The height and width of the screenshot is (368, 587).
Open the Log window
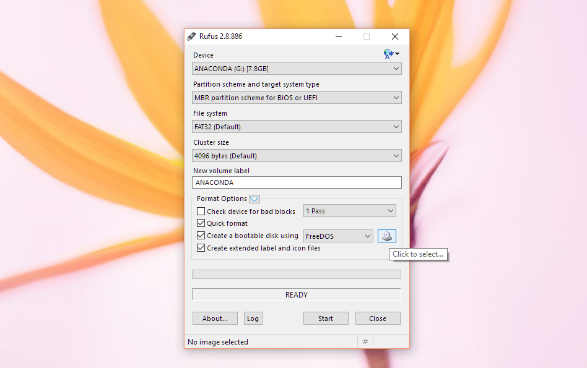point(253,318)
